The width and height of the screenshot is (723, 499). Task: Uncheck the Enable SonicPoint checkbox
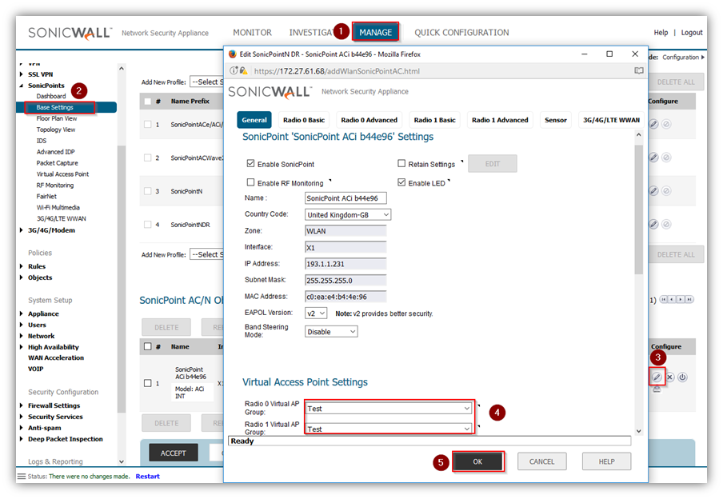(251, 164)
